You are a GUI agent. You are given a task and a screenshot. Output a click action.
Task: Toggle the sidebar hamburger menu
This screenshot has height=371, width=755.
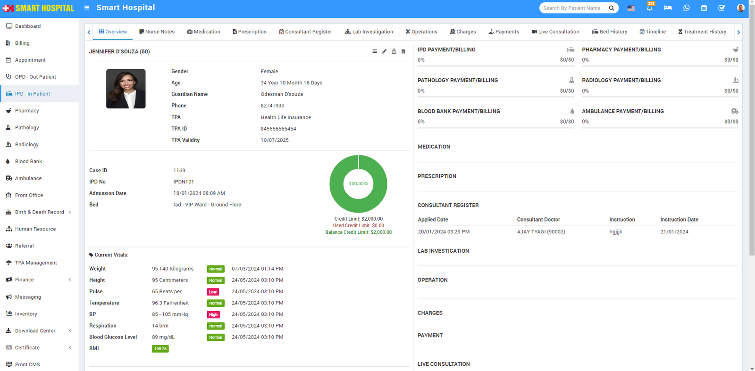pyautogui.click(x=87, y=8)
